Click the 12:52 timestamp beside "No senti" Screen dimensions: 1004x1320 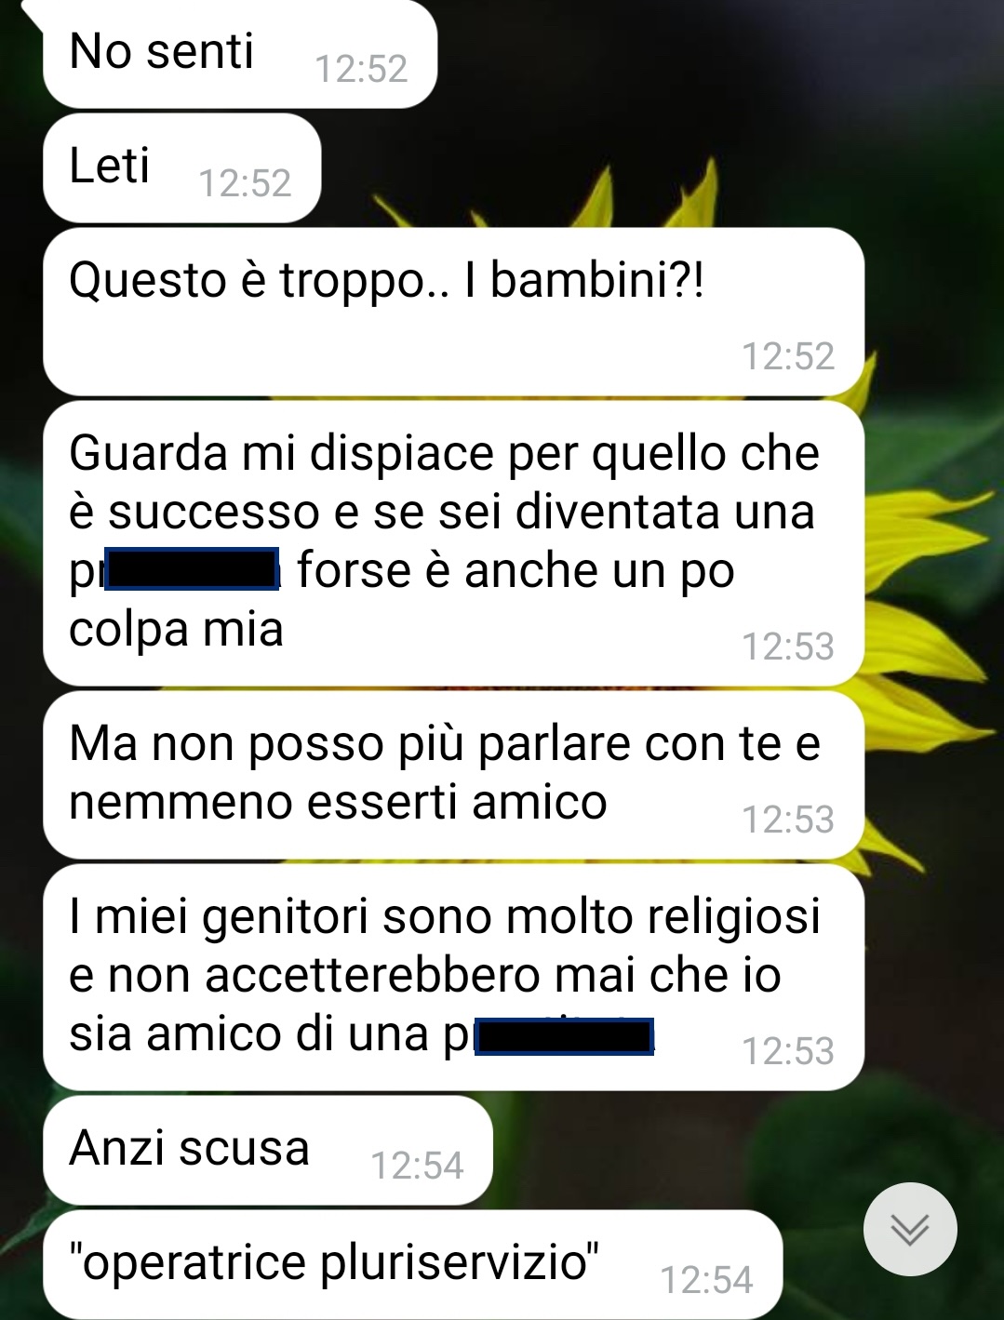[x=361, y=70]
